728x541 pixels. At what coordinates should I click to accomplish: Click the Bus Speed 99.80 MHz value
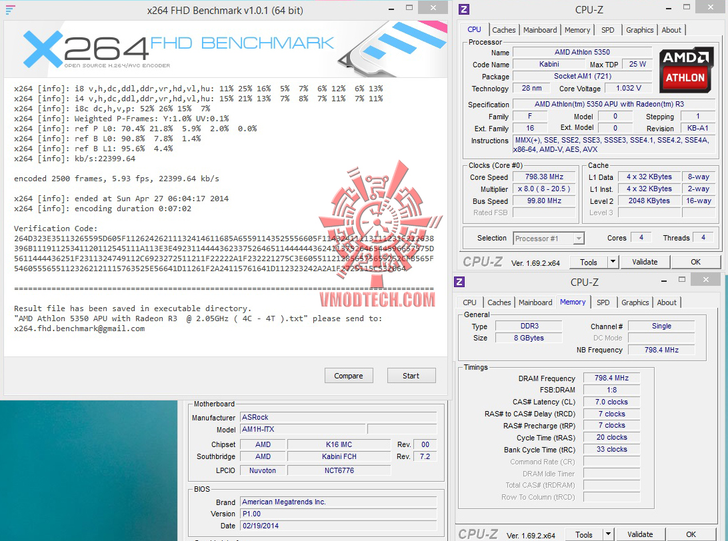544,201
